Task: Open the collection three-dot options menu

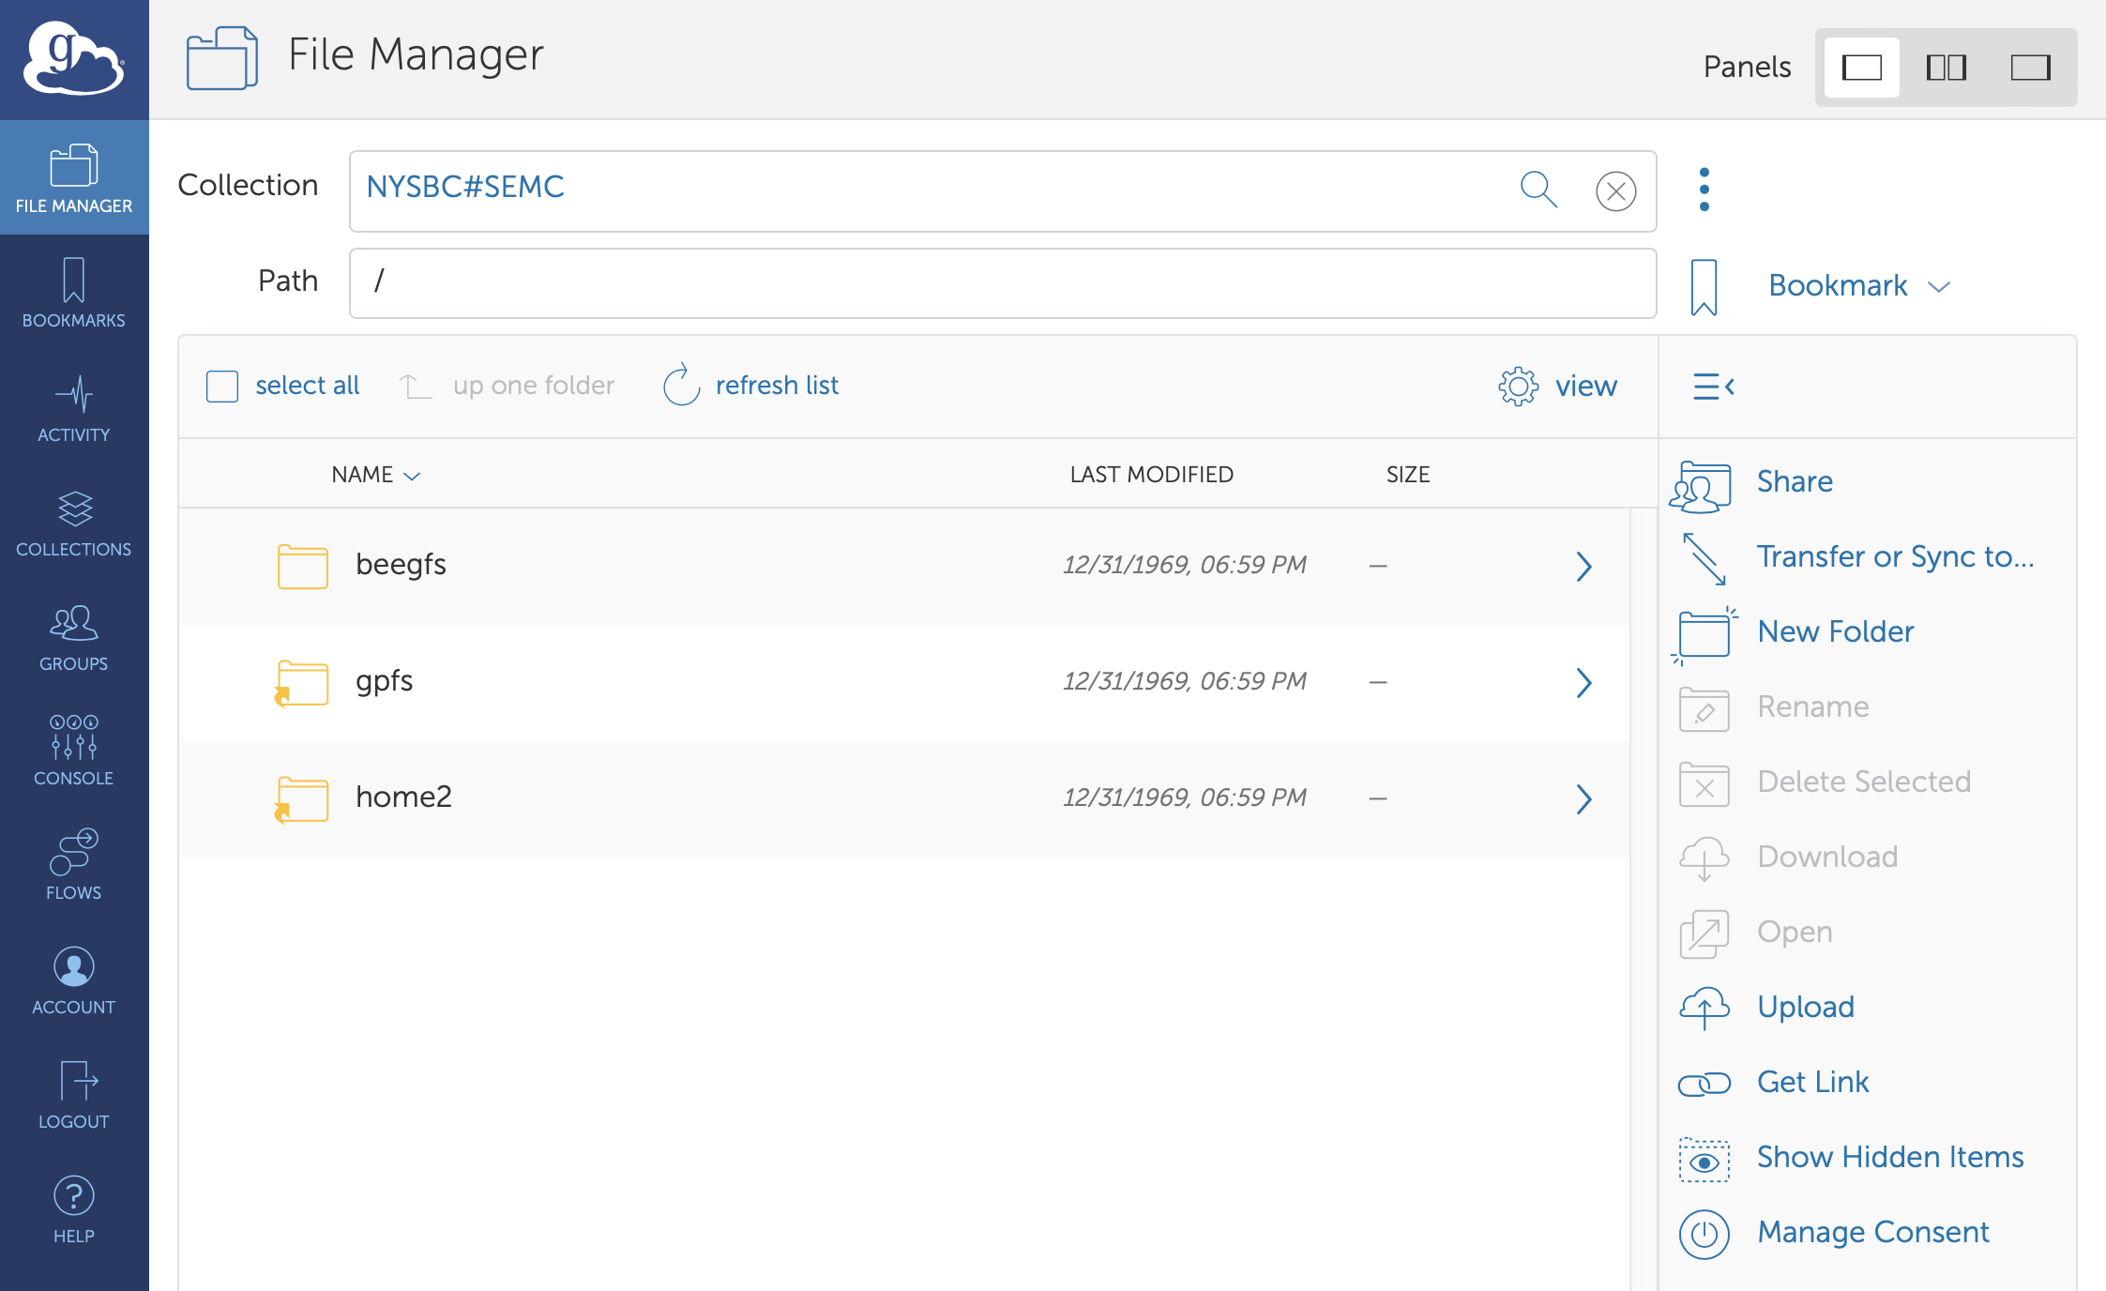Action: (1704, 190)
